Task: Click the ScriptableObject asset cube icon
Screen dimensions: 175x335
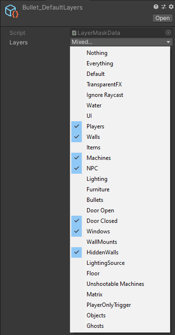Action: tap(12, 11)
